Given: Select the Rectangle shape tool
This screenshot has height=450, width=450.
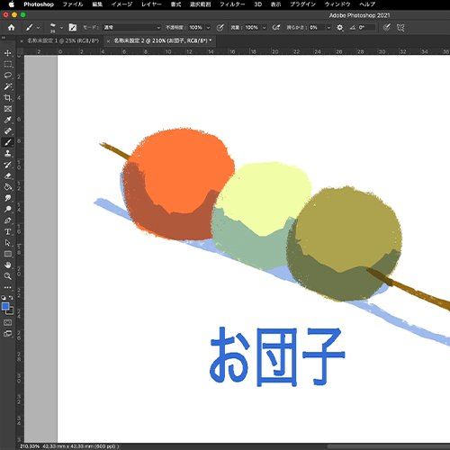Looking at the screenshot, I should [x=8, y=254].
